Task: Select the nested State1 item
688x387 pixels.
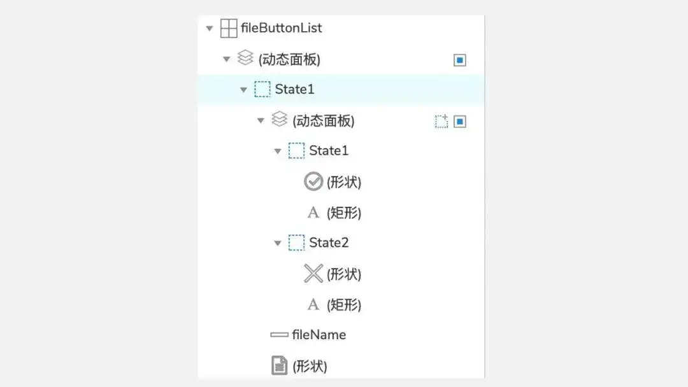Action: coord(329,151)
